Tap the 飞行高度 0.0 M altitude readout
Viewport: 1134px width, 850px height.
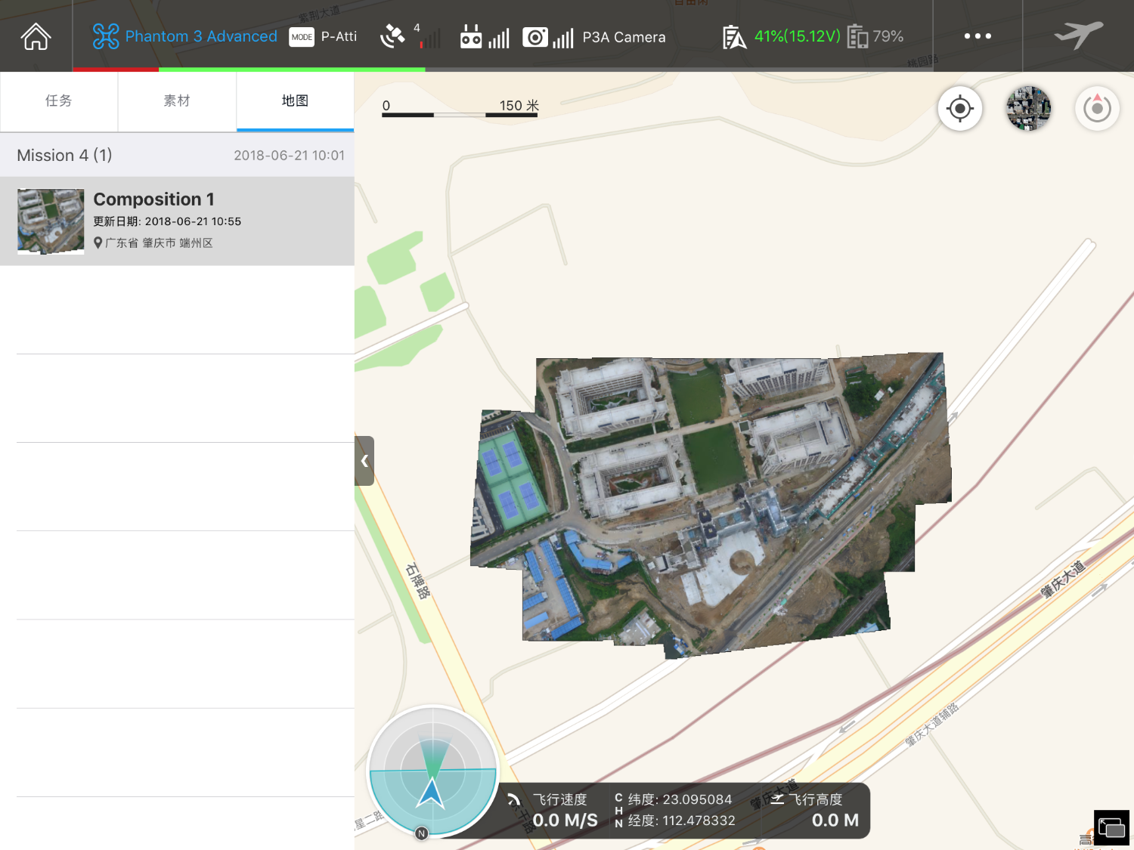[x=824, y=811]
